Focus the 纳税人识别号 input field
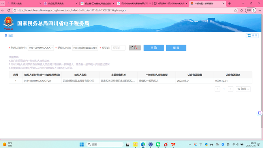This screenshot has height=148, width=263. 41,48
